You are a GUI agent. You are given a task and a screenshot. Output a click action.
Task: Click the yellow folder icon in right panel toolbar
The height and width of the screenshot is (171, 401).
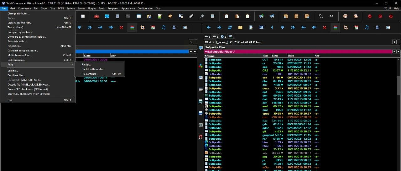coord(240,28)
